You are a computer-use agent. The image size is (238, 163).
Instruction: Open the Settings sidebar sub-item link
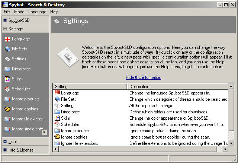tap(19, 59)
